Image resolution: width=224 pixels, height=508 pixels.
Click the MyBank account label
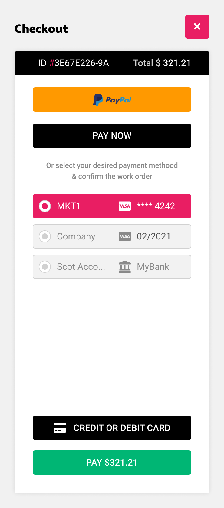[153, 267]
